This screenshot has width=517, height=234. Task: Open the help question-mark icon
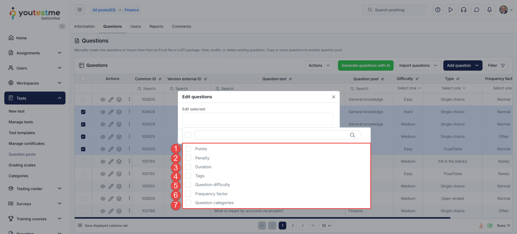[x=438, y=10]
